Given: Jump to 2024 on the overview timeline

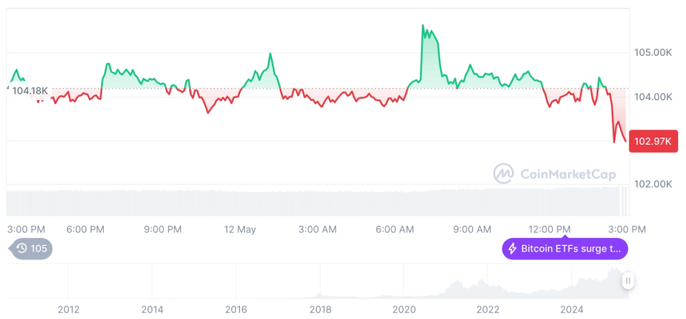Looking at the screenshot, I should click(x=572, y=309).
